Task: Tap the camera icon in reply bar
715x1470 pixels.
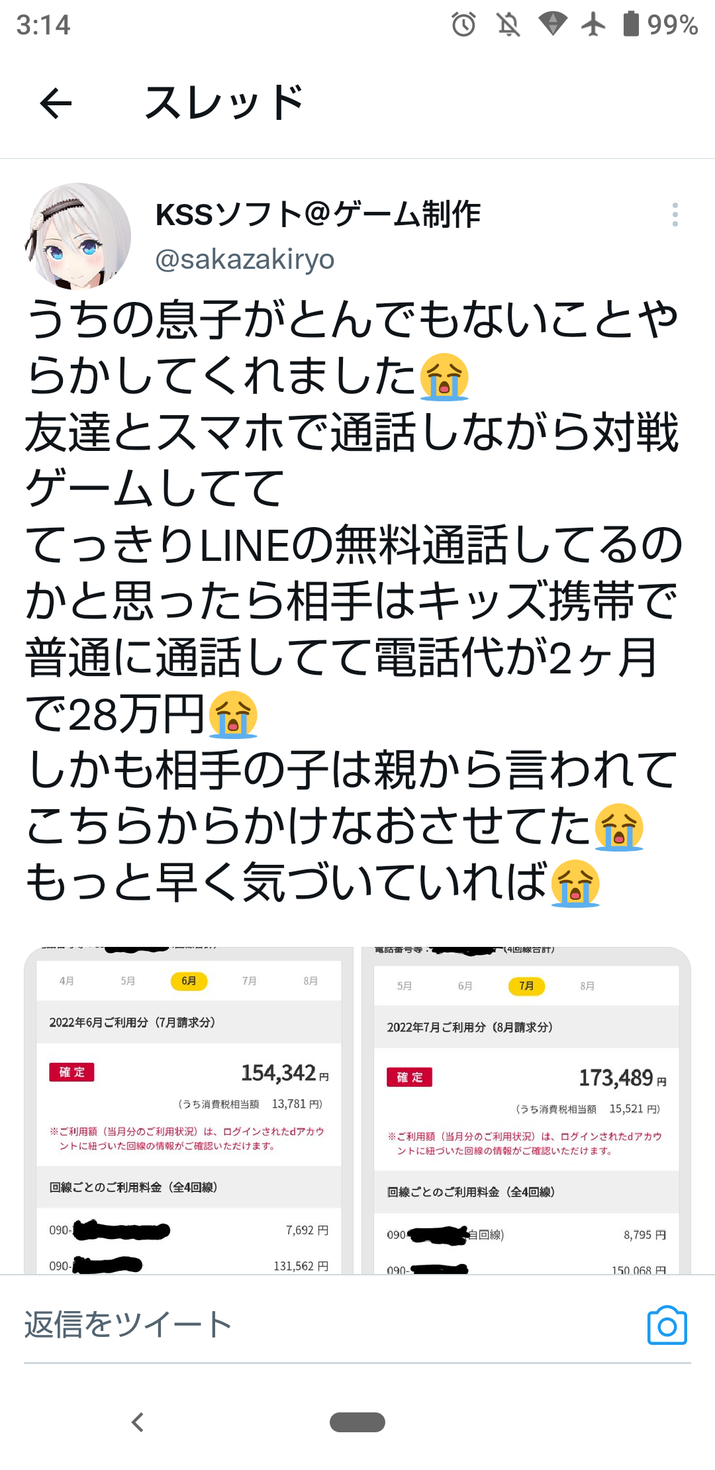Action: [667, 1326]
